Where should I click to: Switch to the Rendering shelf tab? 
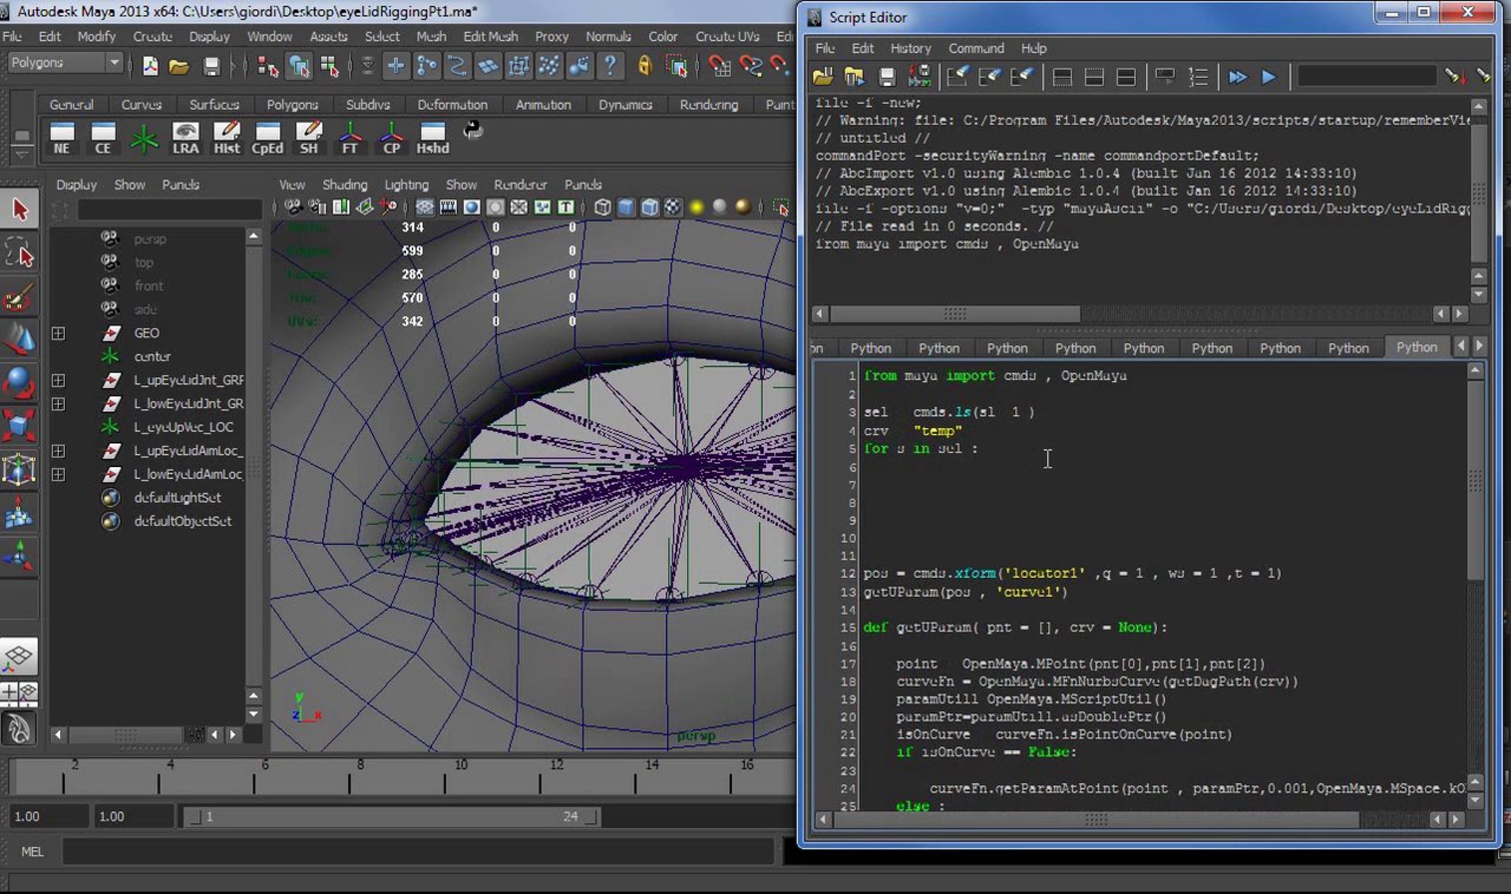(708, 104)
